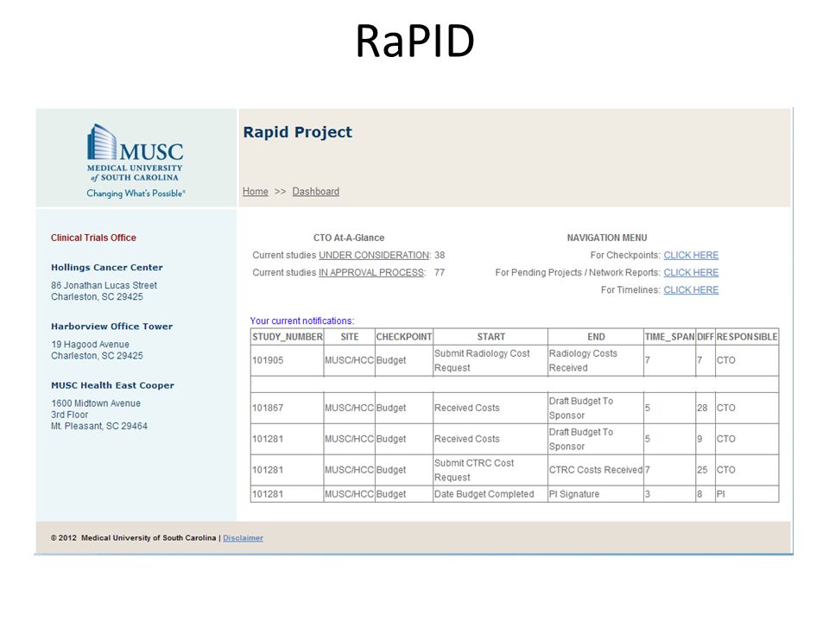Click 1600 Midtown Avenue address
Viewport: 829px width, 622px height.
pos(96,403)
